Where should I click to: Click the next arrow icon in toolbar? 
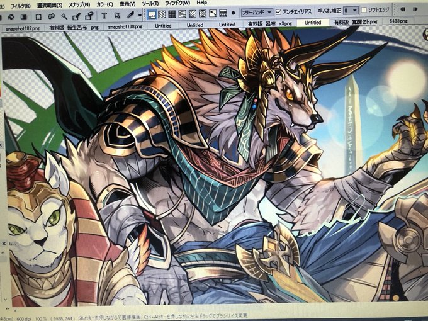pos(415,9)
